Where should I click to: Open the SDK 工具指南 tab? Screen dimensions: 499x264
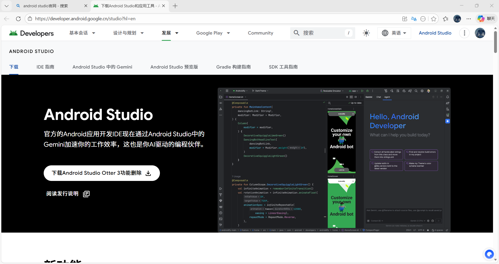[x=283, y=67]
